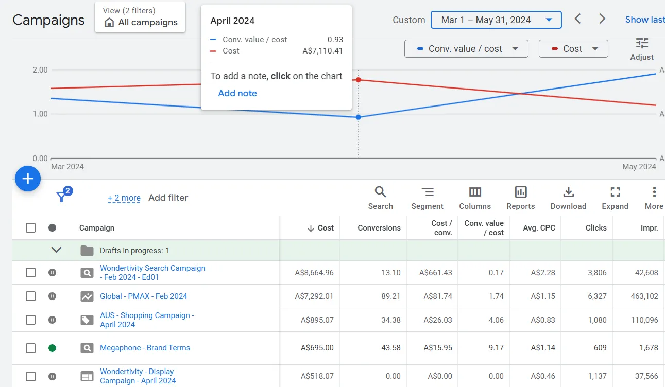This screenshot has height=387, width=665.
Task: Click the blue plus button to create campaign
Action: pyautogui.click(x=28, y=179)
